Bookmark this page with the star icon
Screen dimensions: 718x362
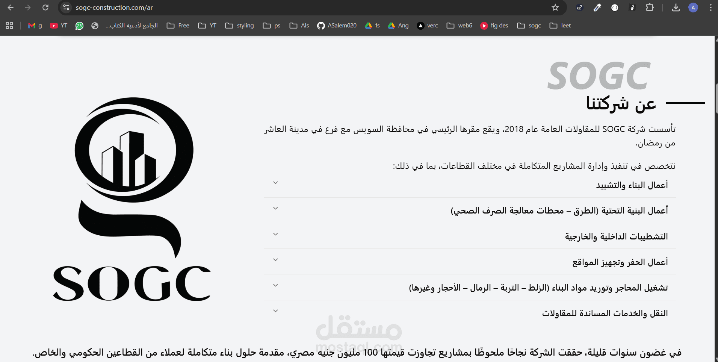click(555, 8)
